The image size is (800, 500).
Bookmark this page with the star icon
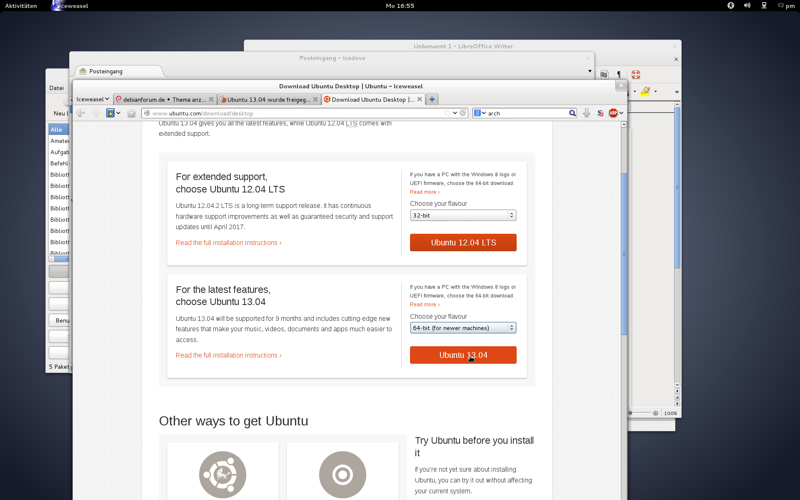tap(447, 113)
